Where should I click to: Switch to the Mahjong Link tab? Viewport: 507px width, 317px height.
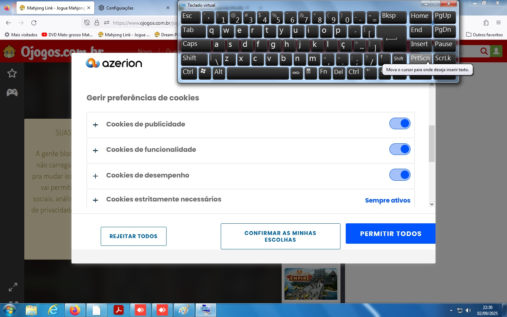tap(55, 8)
